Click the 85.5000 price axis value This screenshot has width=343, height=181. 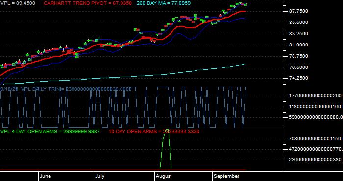(298, 23)
